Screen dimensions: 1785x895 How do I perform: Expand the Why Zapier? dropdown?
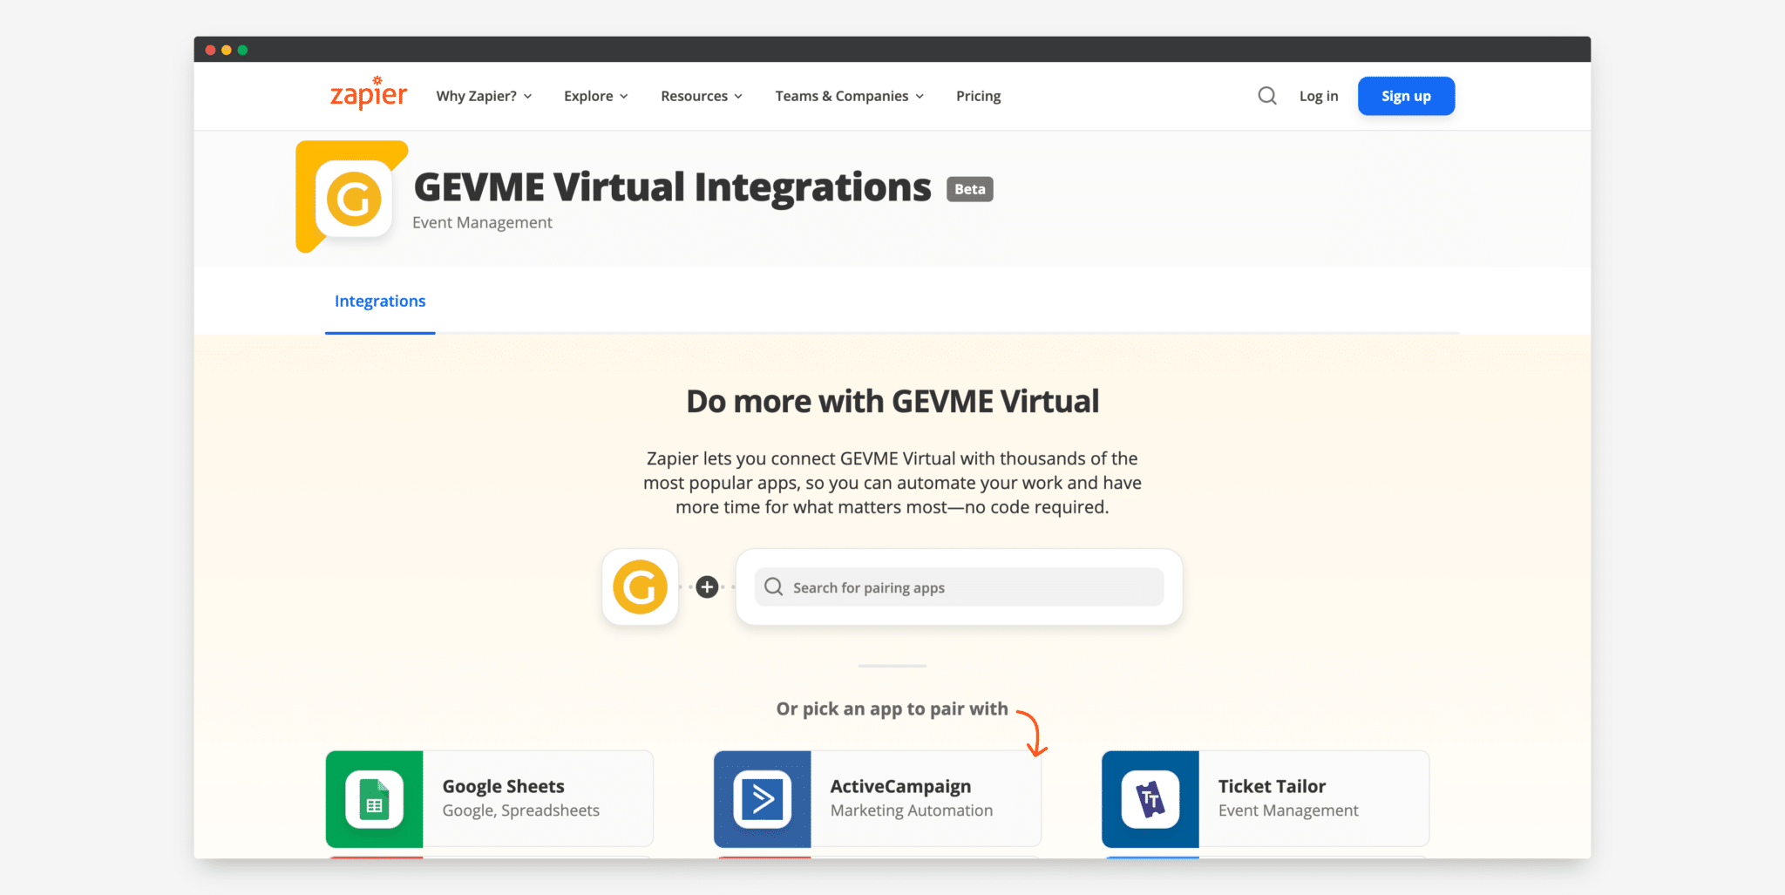point(483,96)
